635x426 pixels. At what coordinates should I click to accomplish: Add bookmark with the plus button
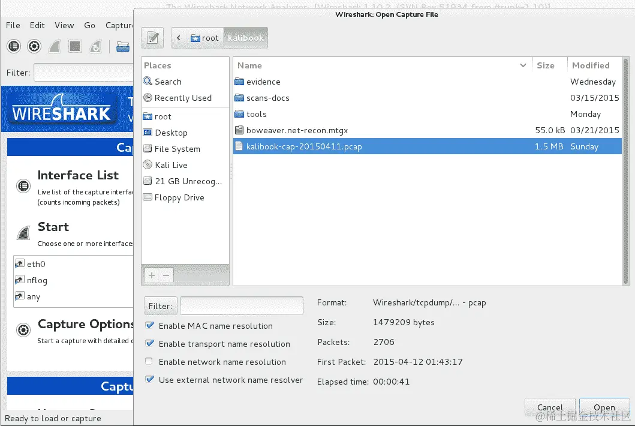point(152,275)
